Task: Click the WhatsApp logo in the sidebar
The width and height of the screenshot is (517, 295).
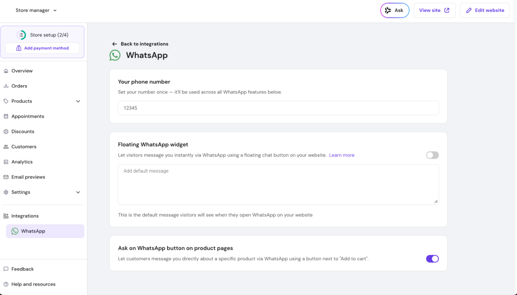Action: (15, 231)
